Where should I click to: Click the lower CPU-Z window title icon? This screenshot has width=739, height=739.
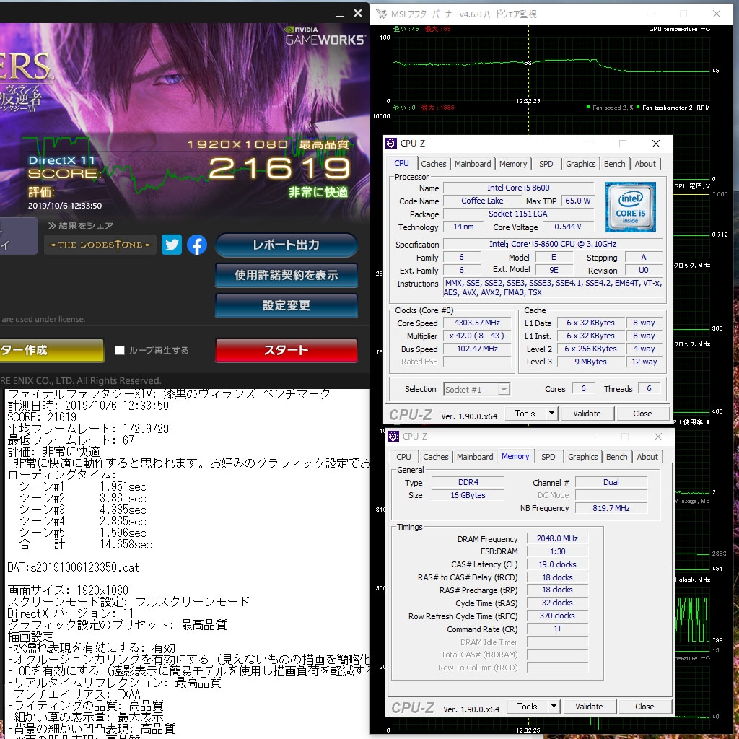point(393,437)
